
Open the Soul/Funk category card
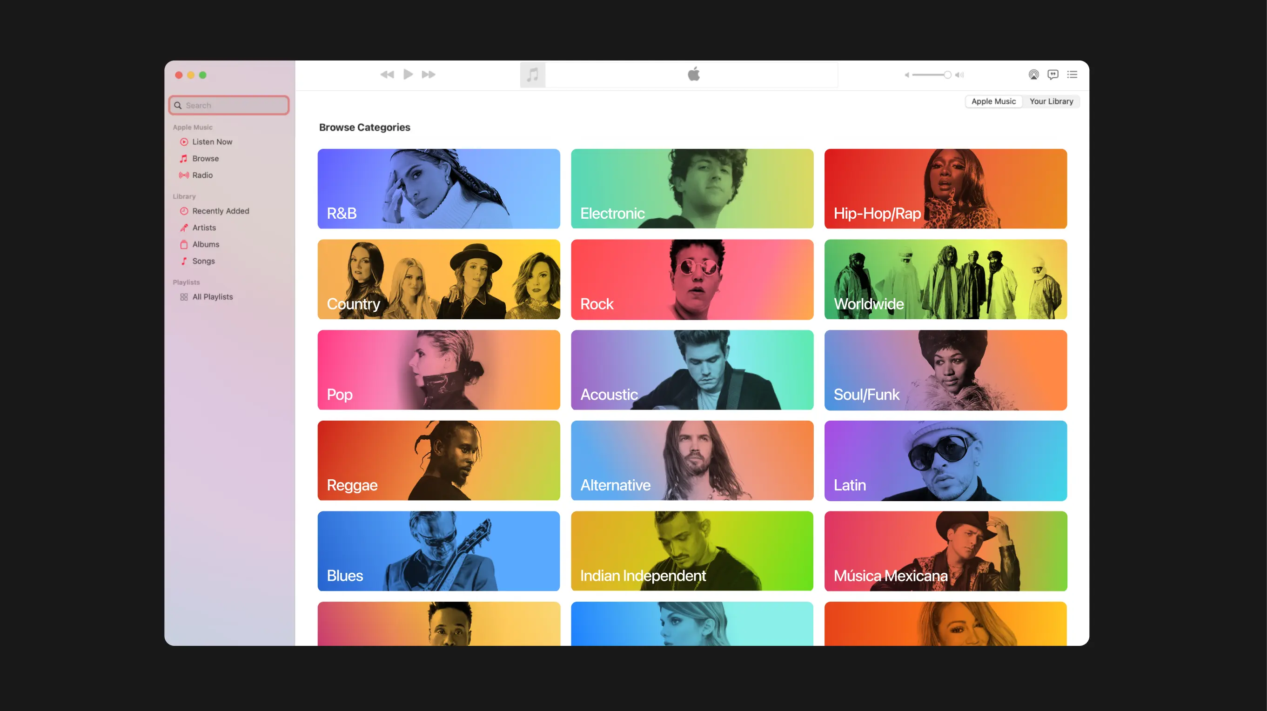[945, 370]
